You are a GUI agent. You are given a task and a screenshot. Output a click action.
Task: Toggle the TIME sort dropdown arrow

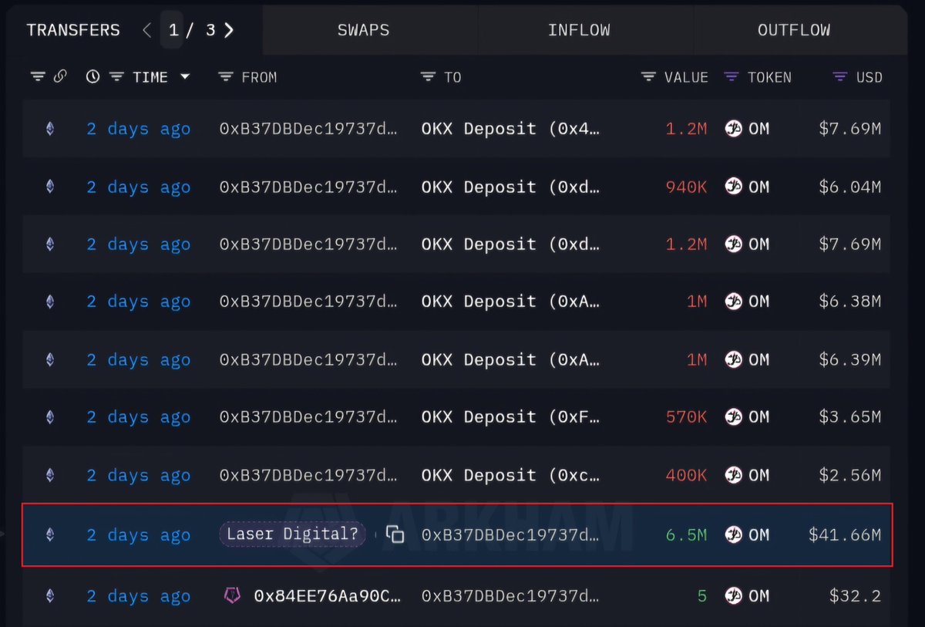click(185, 76)
